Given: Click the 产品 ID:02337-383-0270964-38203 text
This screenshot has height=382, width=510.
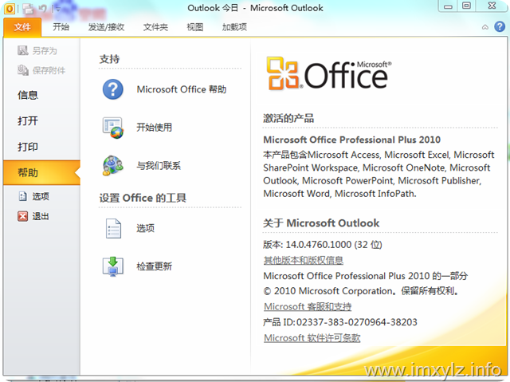Looking at the screenshot, I should tap(340, 322).
